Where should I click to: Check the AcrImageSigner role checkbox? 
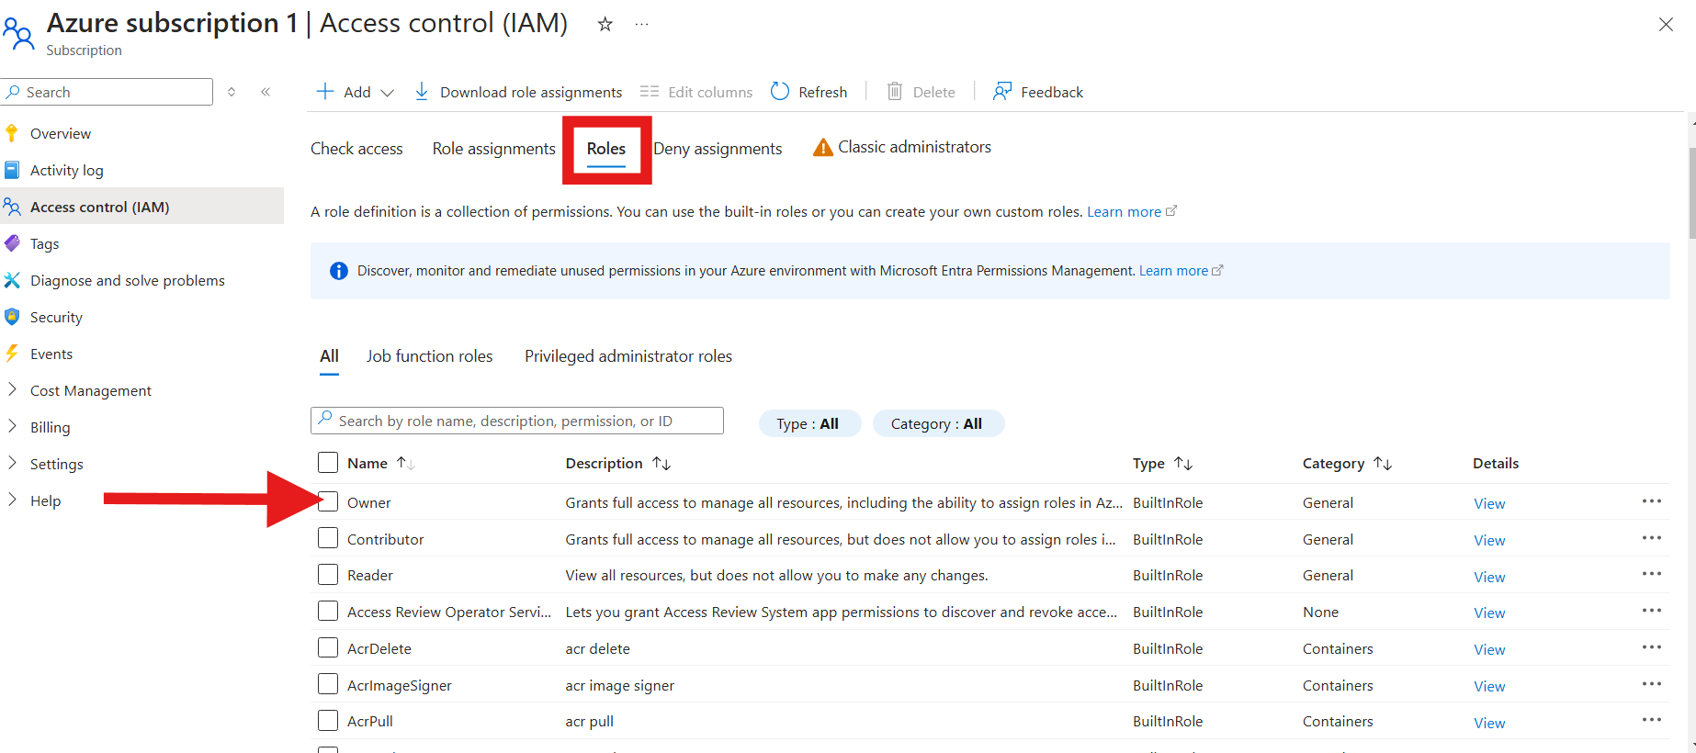(x=328, y=684)
